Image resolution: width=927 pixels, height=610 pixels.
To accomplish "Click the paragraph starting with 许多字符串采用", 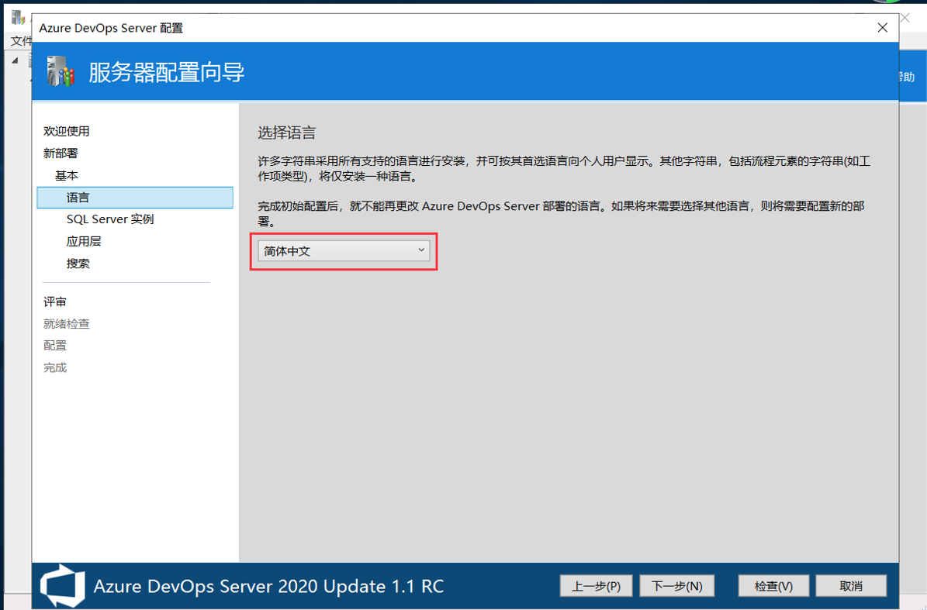I will tap(564, 169).
